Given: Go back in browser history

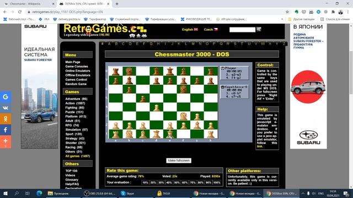Looking at the screenshot, I should coord(5,12).
